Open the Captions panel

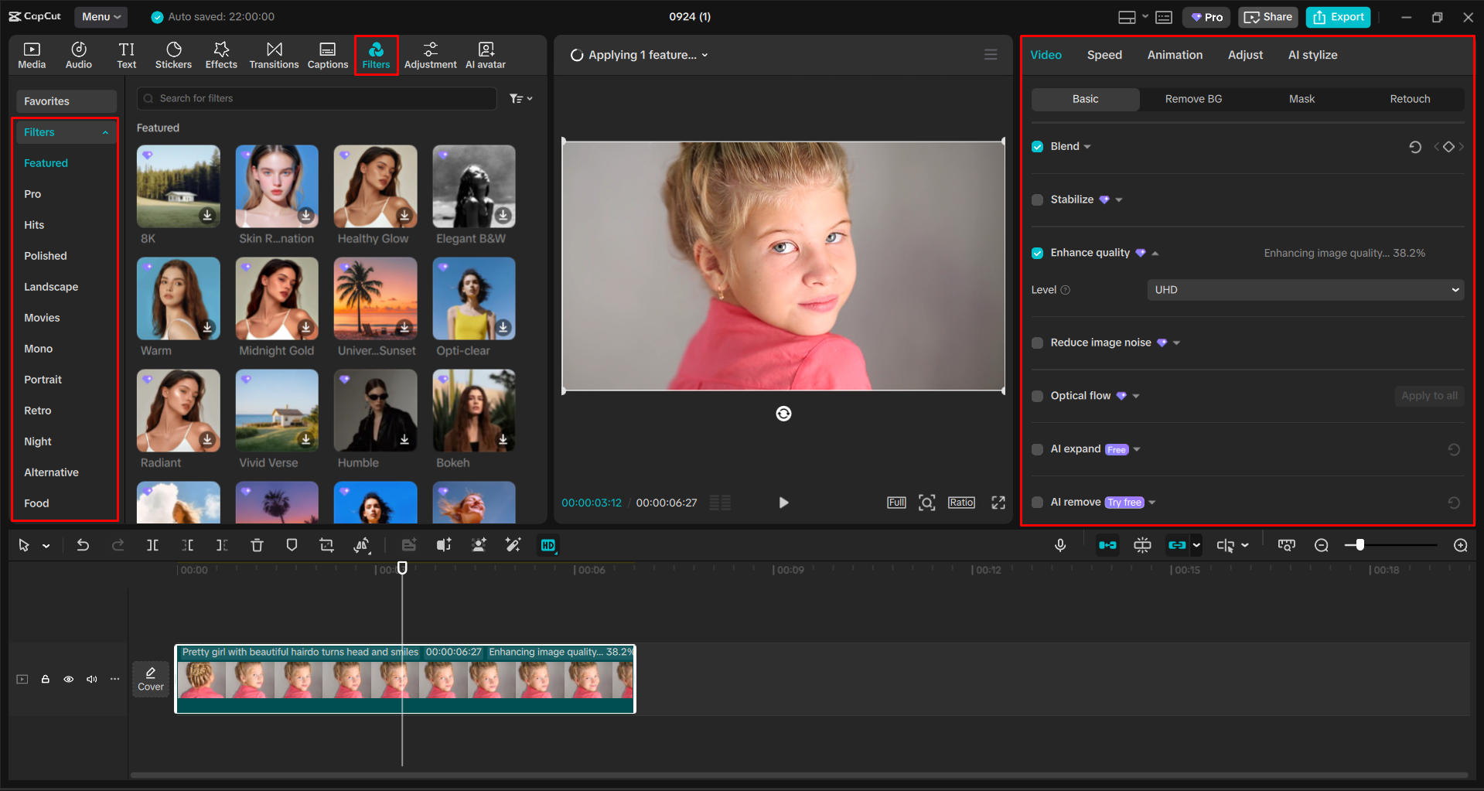click(327, 54)
